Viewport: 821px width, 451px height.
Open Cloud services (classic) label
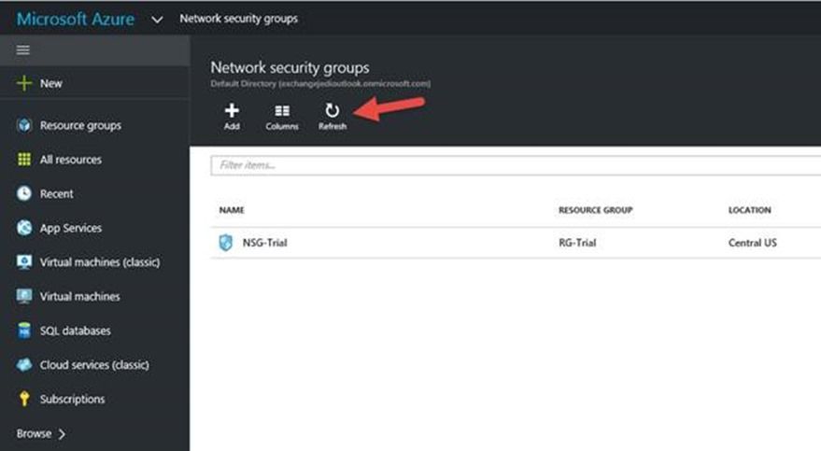94,365
